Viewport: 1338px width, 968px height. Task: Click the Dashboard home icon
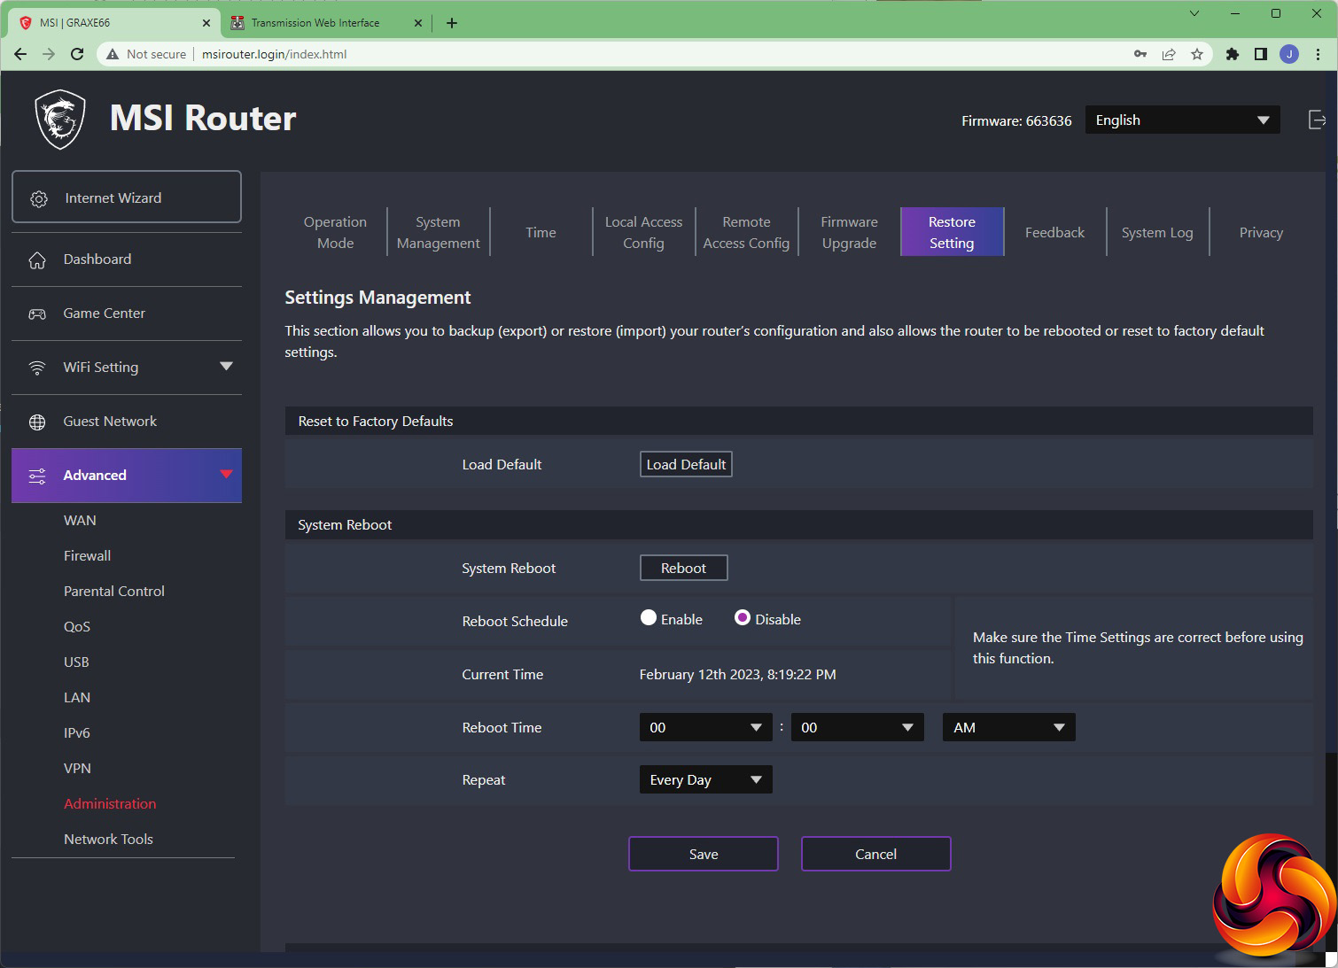click(x=37, y=259)
